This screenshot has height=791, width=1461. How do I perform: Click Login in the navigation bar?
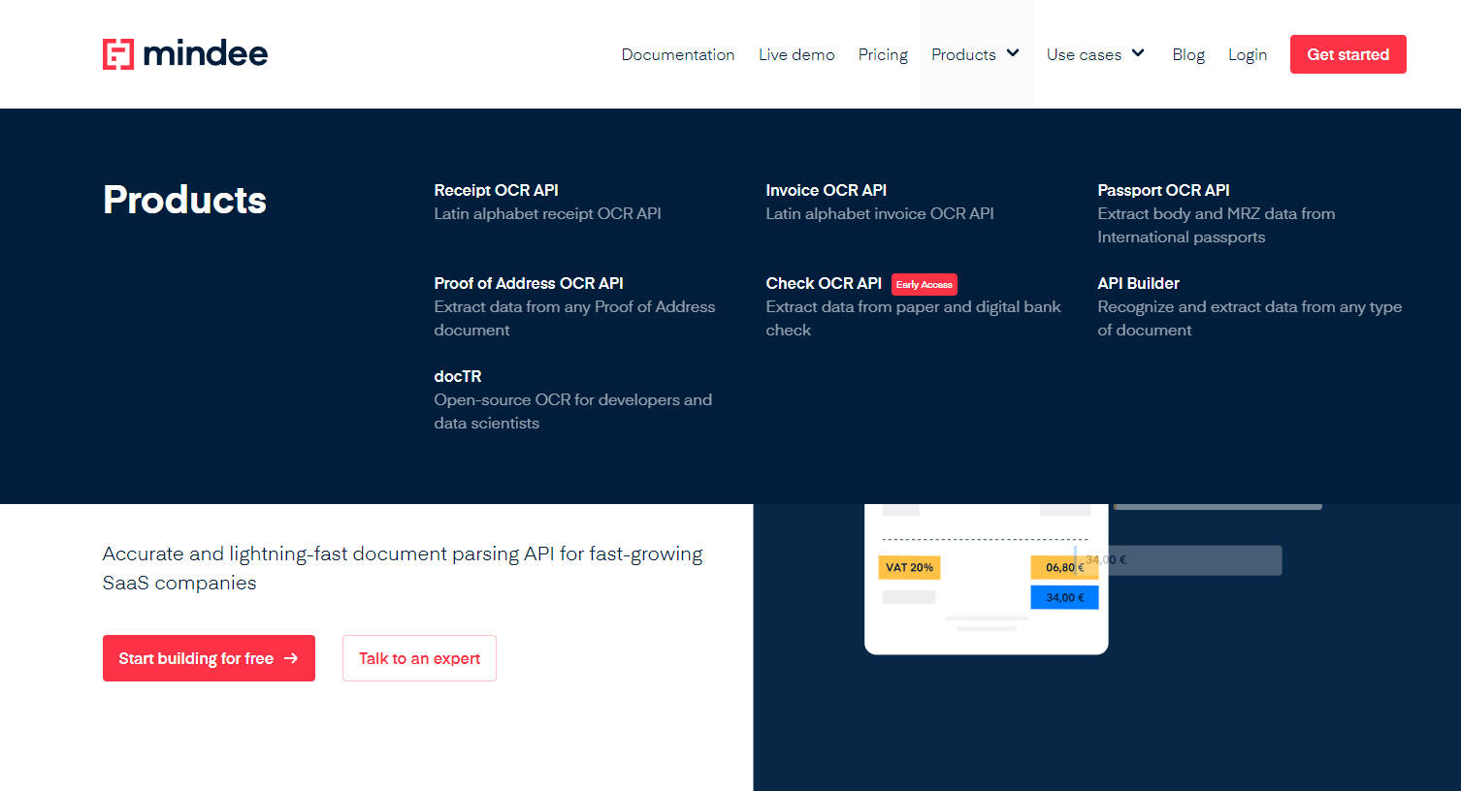tap(1247, 54)
